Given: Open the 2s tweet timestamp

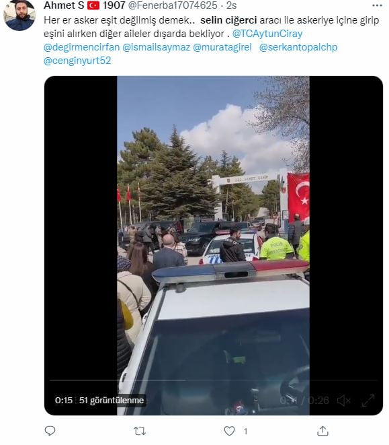Looking at the screenshot, I should (x=232, y=5).
